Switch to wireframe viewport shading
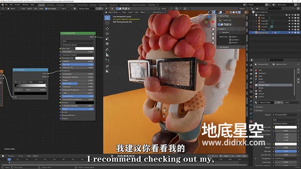301x169 pixels. (x=231, y=12)
